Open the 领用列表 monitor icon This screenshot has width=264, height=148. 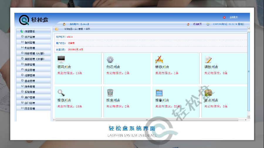[x=61, y=59]
